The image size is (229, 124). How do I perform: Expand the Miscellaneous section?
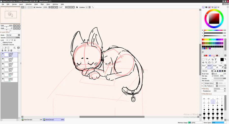[207, 94]
